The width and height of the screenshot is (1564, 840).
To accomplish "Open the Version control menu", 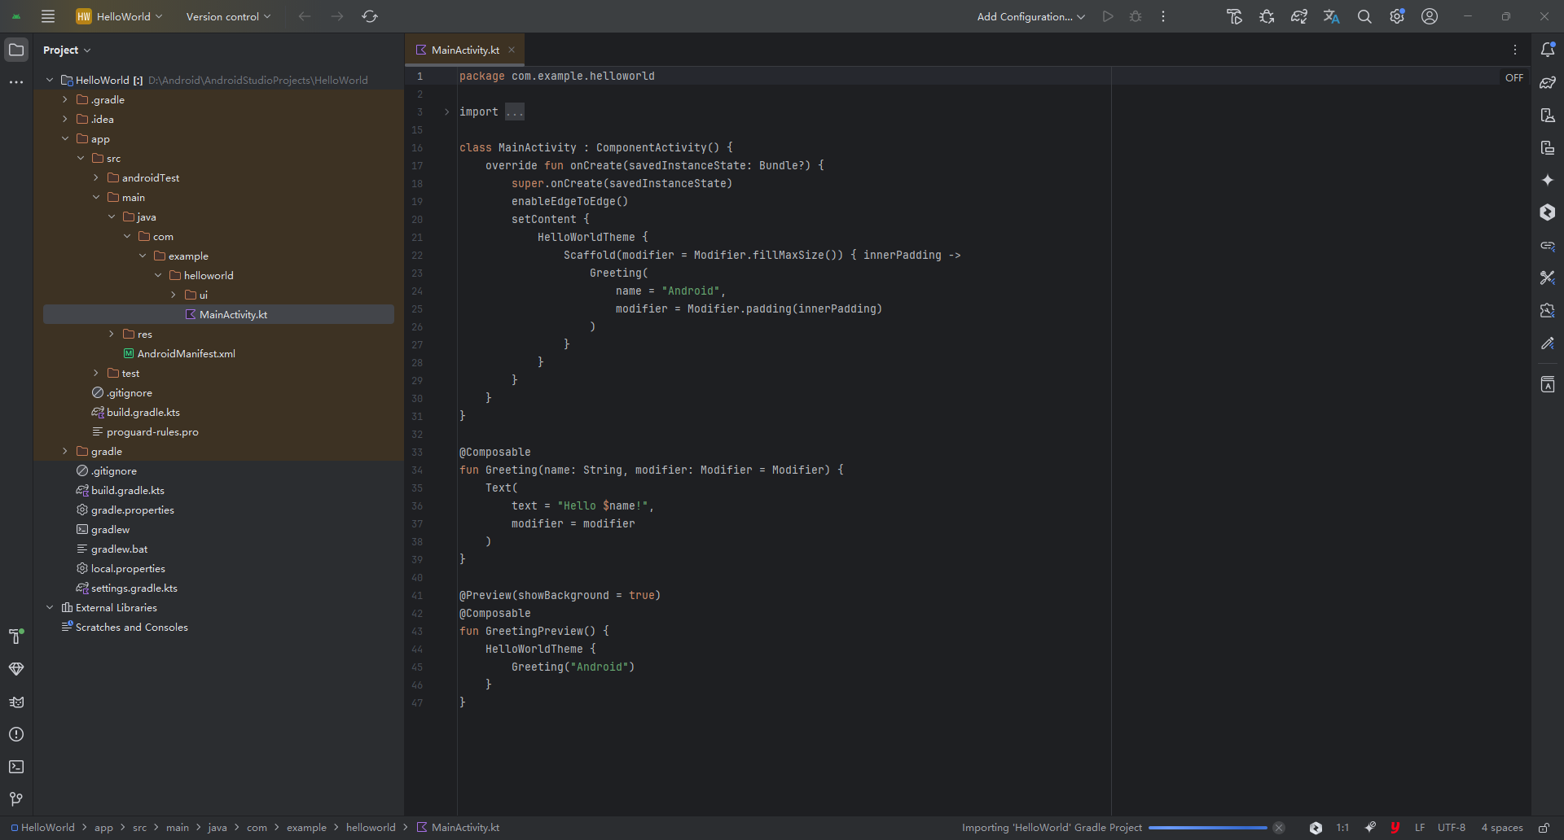I will [228, 16].
